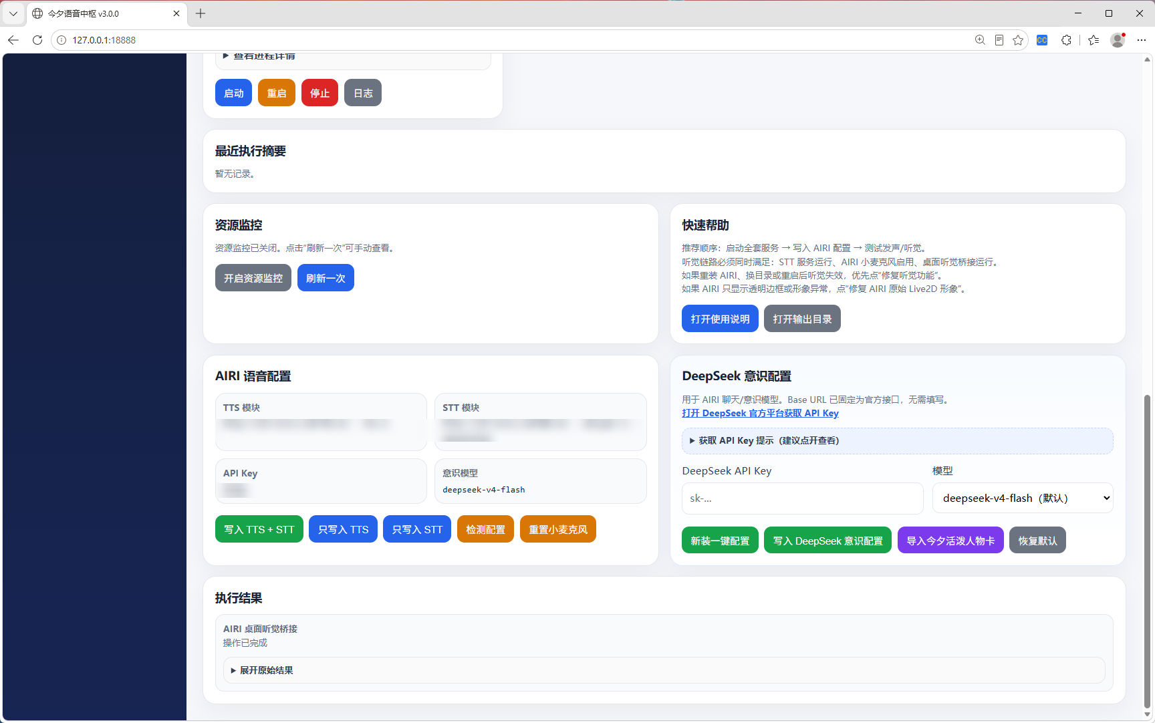This screenshot has width=1155, height=723.
Task: Click the scrollbar down arrow
Action: tap(1147, 715)
